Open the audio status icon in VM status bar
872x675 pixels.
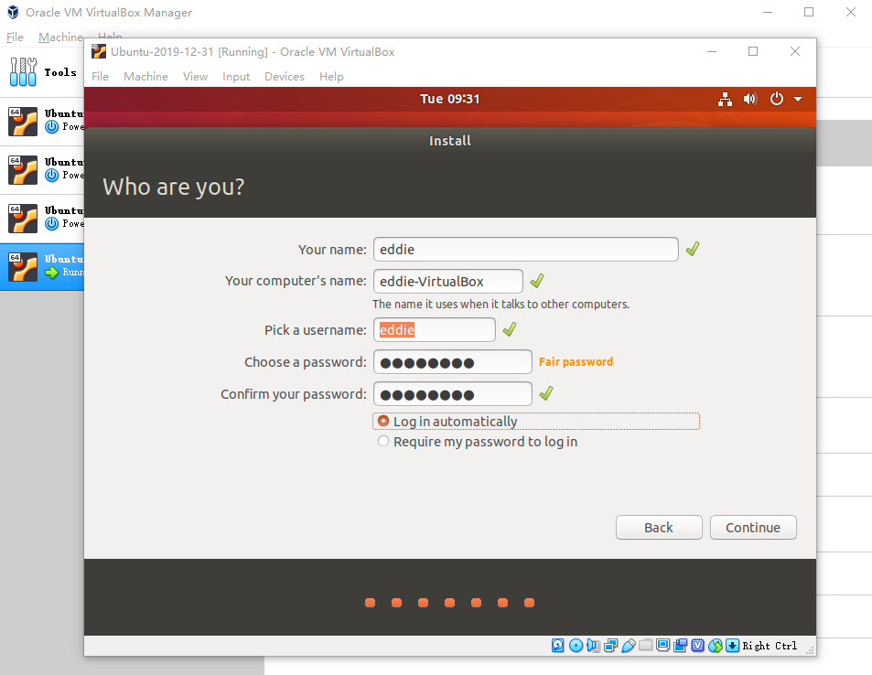pos(594,645)
